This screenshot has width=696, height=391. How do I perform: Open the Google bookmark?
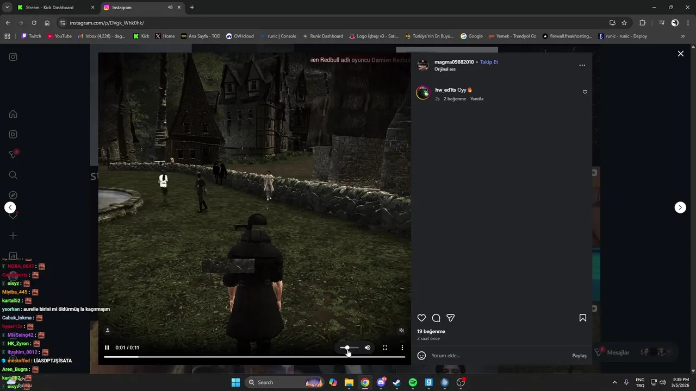[471, 36]
